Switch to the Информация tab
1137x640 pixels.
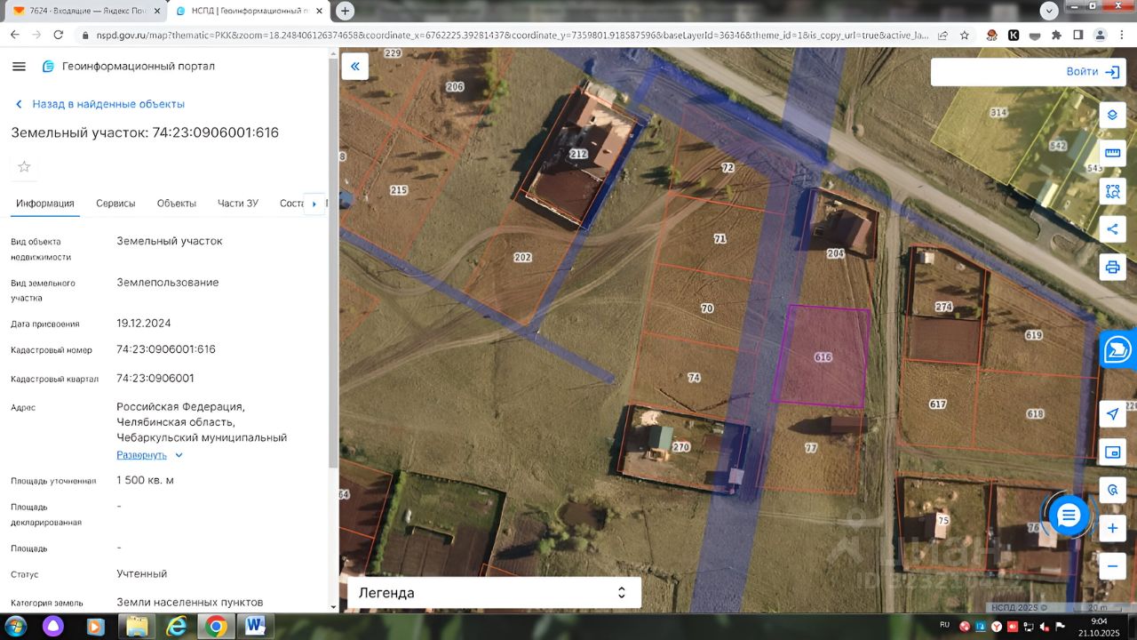45,204
